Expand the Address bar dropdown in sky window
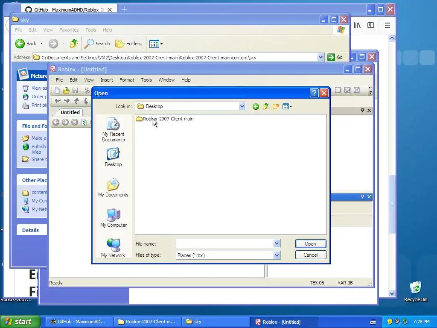The height and width of the screenshot is (328, 437). tap(320, 58)
